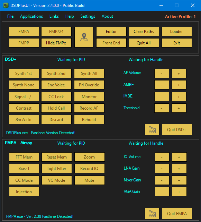Click the Signal +/- button
Viewport: 201px width, 222px height.
click(x=24, y=96)
